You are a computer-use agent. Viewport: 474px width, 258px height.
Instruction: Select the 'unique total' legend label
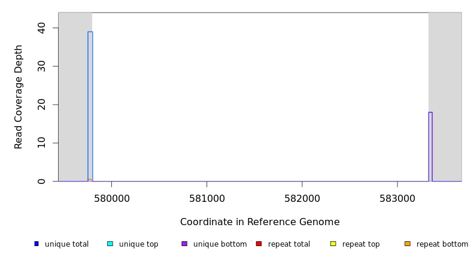(66, 244)
